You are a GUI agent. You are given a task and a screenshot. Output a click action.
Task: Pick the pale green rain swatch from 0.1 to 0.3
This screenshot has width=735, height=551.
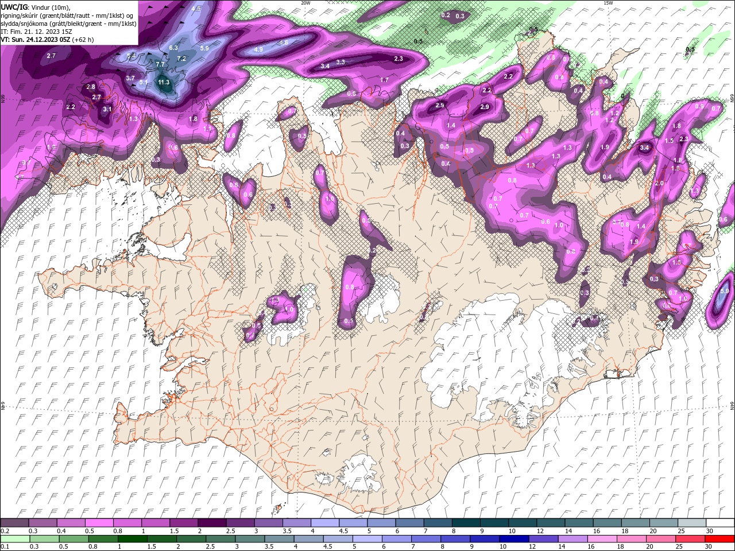point(16,538)
